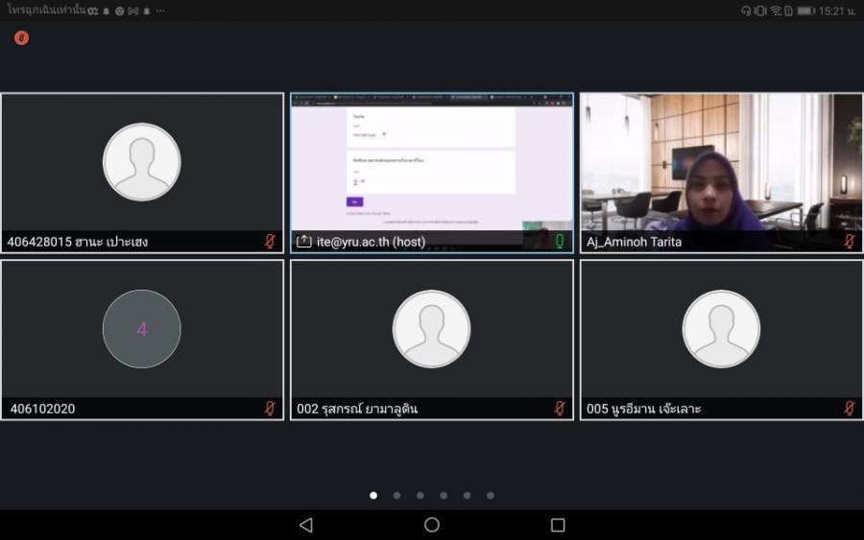
Task: Tap the muted mic icon on 005 participant tile
Action: pos(849,409)
